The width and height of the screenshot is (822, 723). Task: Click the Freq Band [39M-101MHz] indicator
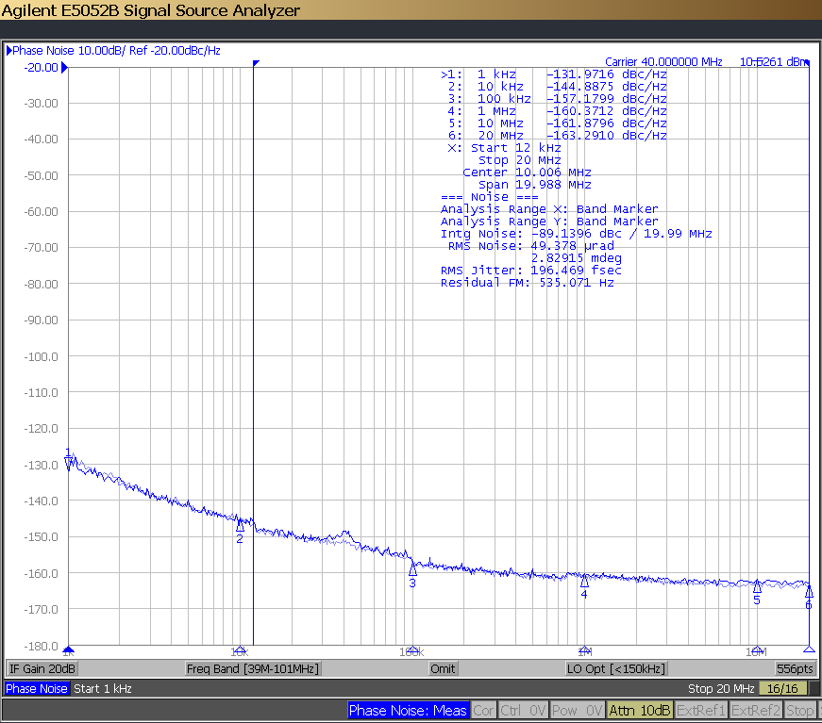click(x=252, y=667)
